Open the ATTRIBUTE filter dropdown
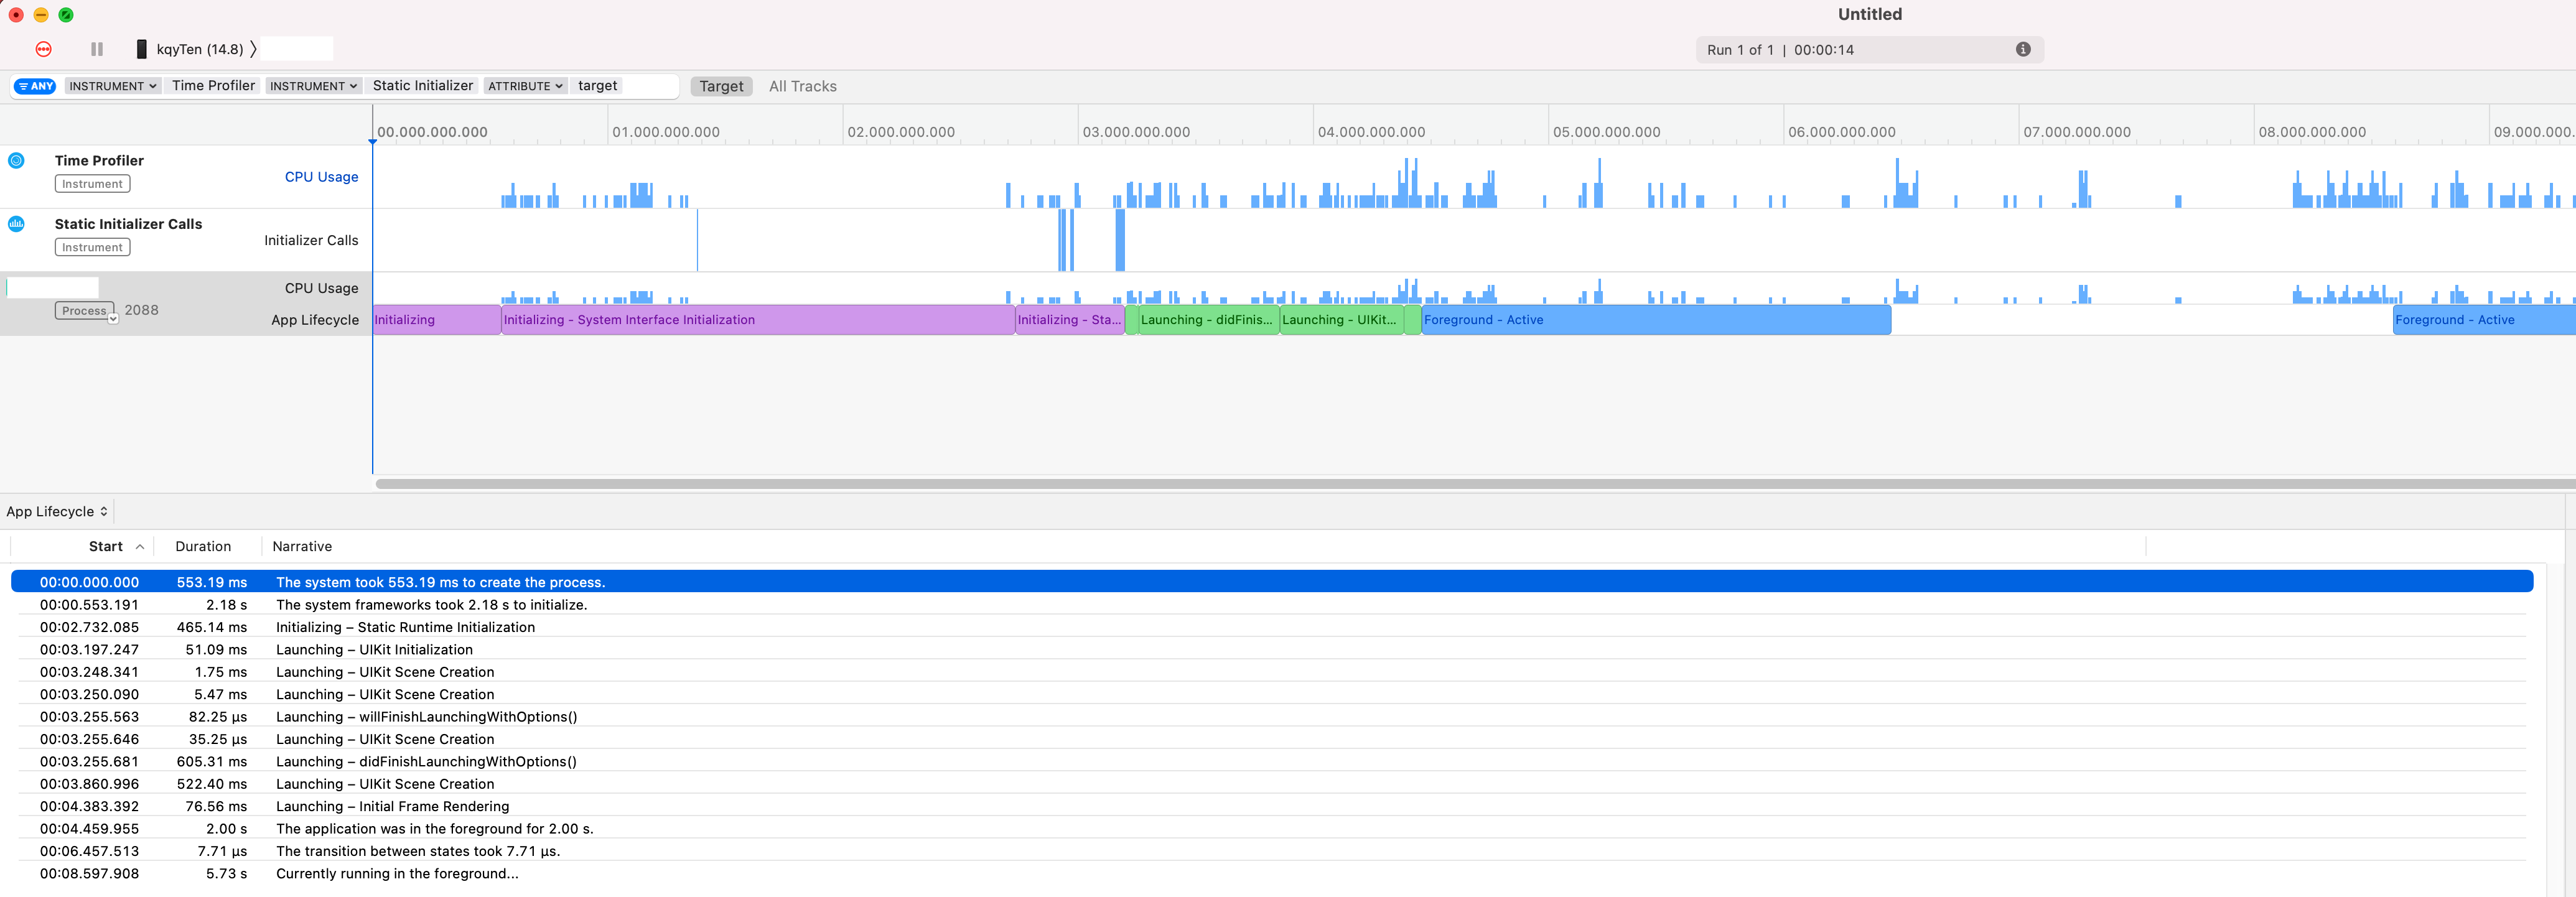2576x897 pixels. coord(525,86)
